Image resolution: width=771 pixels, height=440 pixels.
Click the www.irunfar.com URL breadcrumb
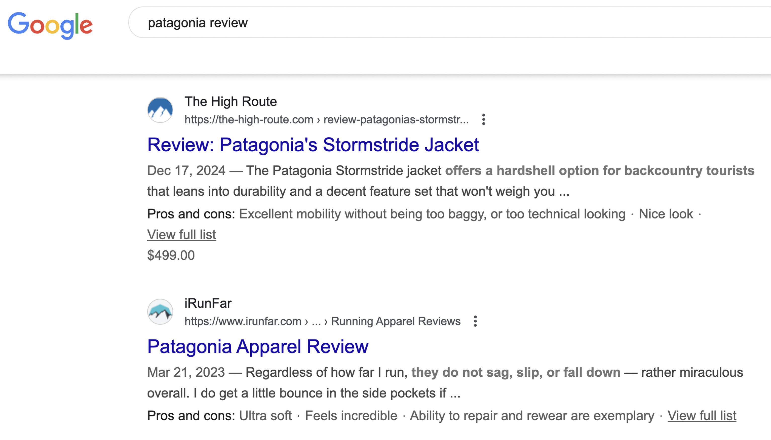point(322,321)
